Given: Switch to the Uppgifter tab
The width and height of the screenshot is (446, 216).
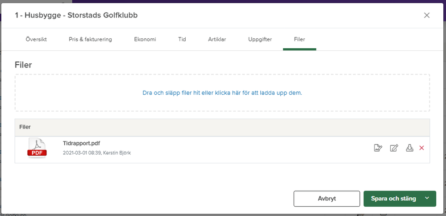Looking at the screenshot, I should tap(260, 39).
